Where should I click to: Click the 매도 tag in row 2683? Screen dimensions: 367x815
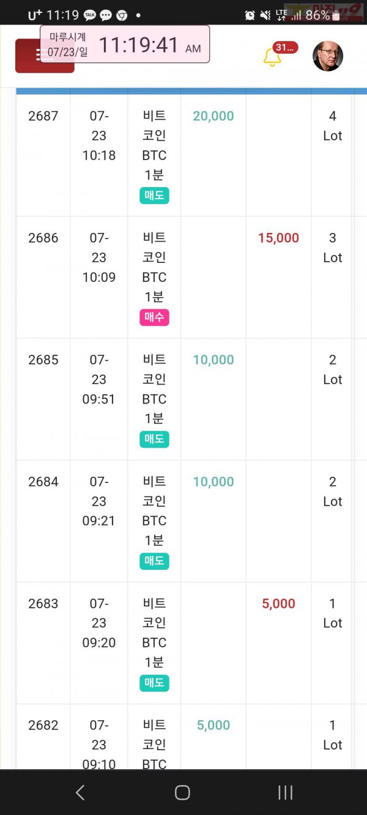[154, 683]
